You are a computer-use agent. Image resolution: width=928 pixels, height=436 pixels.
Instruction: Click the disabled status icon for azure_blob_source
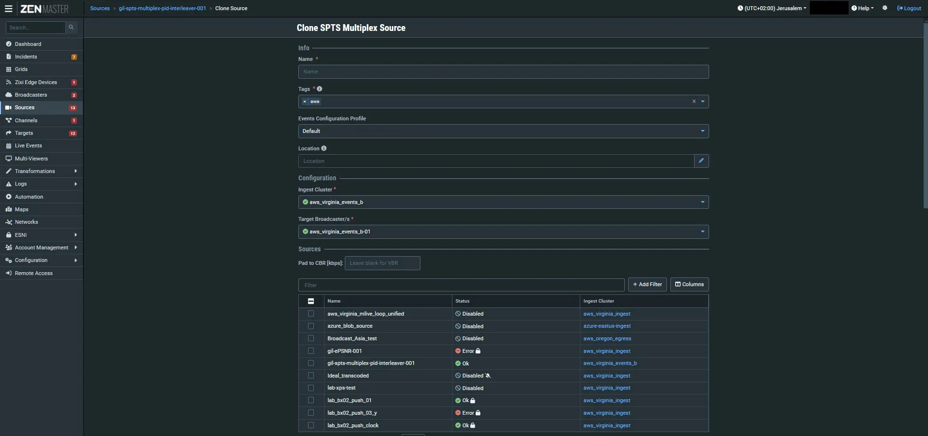coord(458,326)
